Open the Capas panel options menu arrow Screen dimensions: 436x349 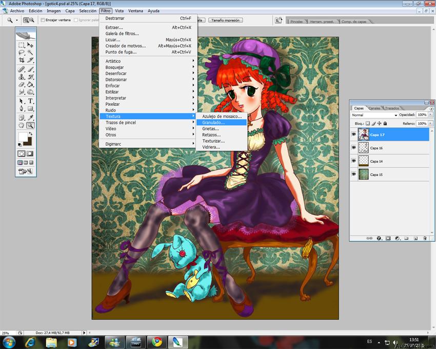click(431, 109)
